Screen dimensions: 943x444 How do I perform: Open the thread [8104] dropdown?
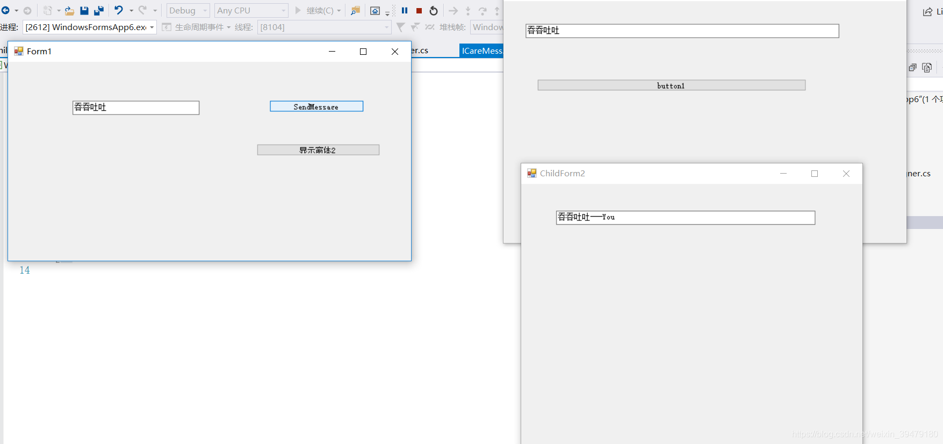[x=325, y=27]
